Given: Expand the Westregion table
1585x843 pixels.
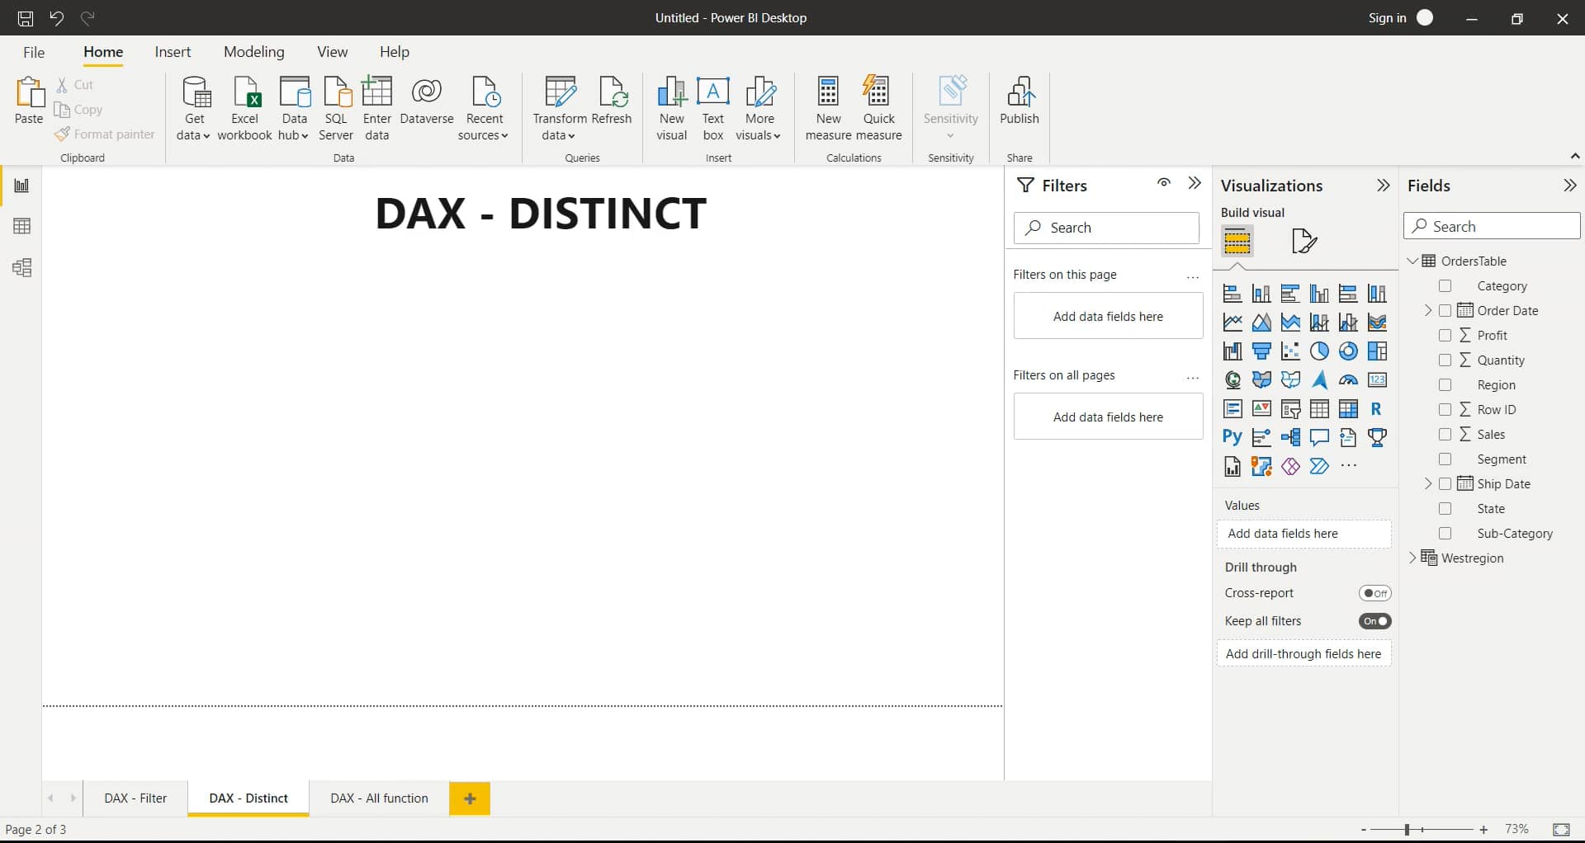Looking at the screenshot, I should coord(1412,558).
